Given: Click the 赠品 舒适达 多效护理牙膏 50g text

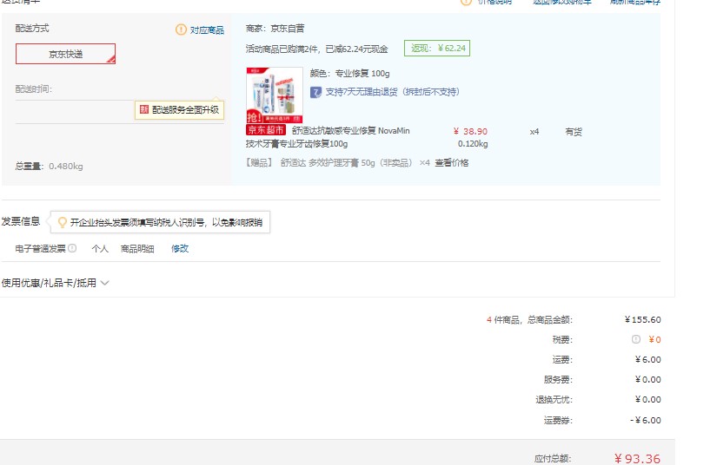Looking at the screenshot, I should (329, 163).
